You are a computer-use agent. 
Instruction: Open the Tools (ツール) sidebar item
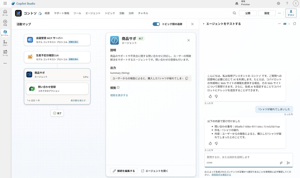[x=5, y=53]
